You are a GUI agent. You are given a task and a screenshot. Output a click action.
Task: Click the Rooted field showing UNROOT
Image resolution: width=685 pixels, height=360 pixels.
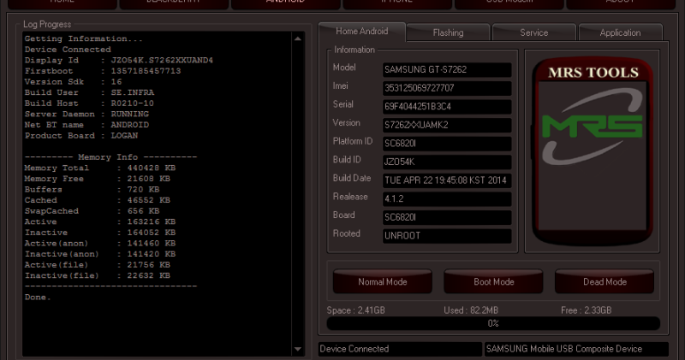pos(447,236)
